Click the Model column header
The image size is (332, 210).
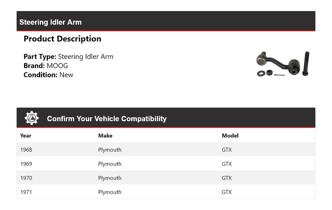tap(230, 135)
